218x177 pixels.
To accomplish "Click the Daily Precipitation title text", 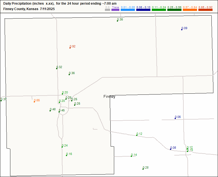I will pos(60,4).
